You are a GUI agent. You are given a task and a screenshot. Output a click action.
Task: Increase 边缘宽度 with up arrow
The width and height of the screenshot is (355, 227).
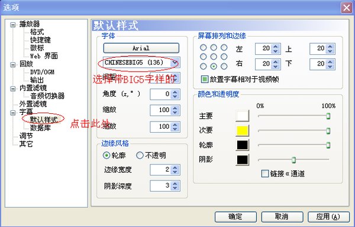pyautogui.click(x=175, y=167)
